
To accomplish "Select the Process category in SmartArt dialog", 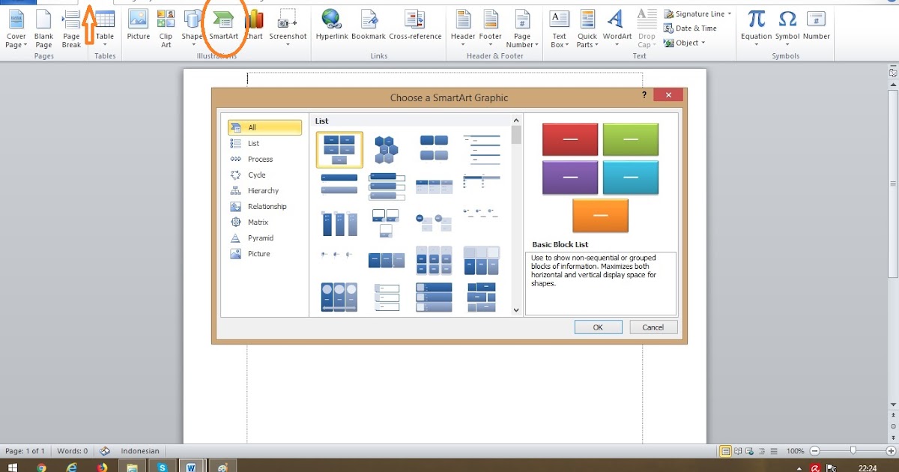I will (261, 159).
